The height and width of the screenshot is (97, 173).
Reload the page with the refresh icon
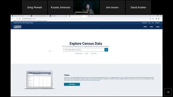click(17, 19)
